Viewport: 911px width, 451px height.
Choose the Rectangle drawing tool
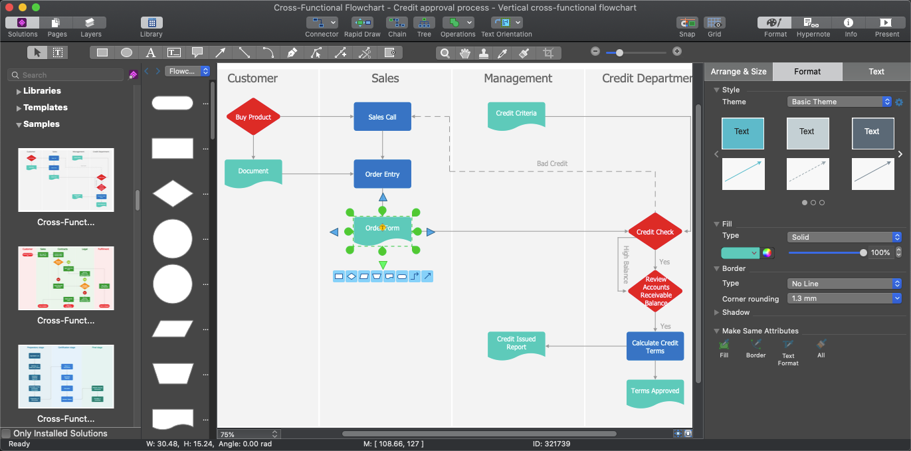tap(102, 52)
